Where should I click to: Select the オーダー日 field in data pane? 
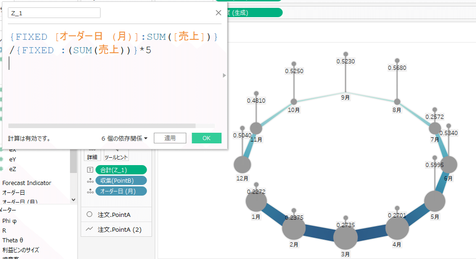14,192
